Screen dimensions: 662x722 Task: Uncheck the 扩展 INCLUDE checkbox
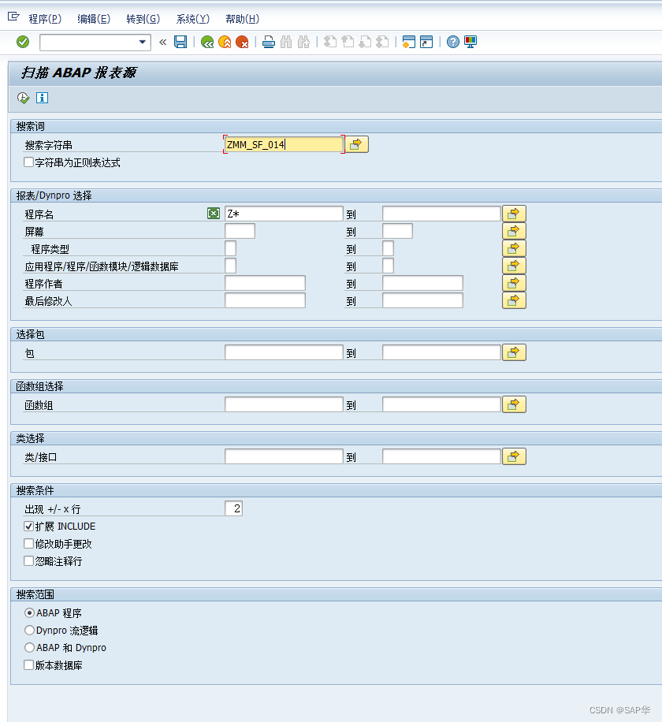(28, 526)
